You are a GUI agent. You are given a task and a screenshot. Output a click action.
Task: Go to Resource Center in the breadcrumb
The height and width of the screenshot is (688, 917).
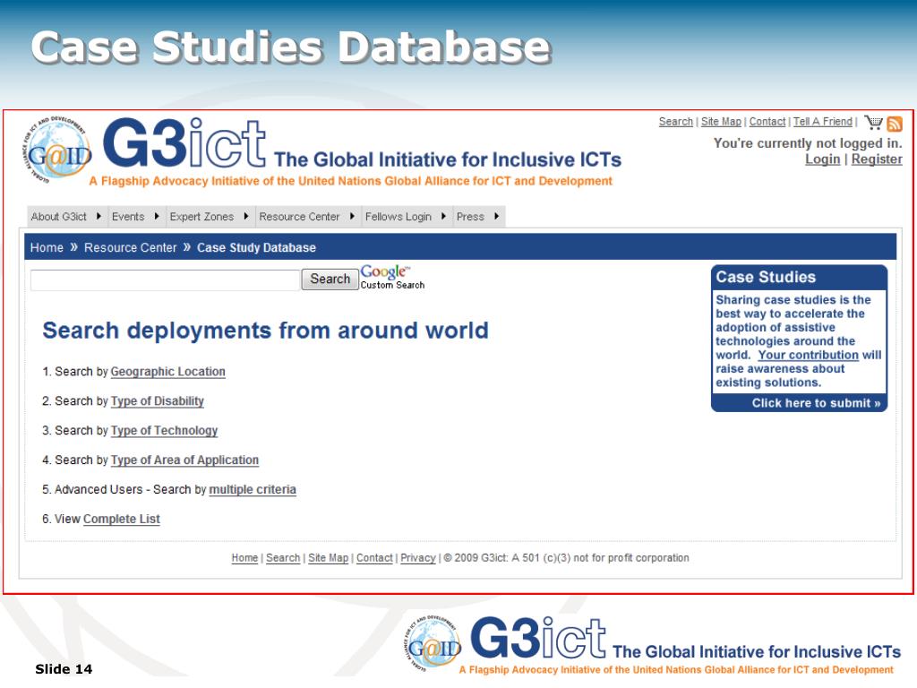(131, 247)
